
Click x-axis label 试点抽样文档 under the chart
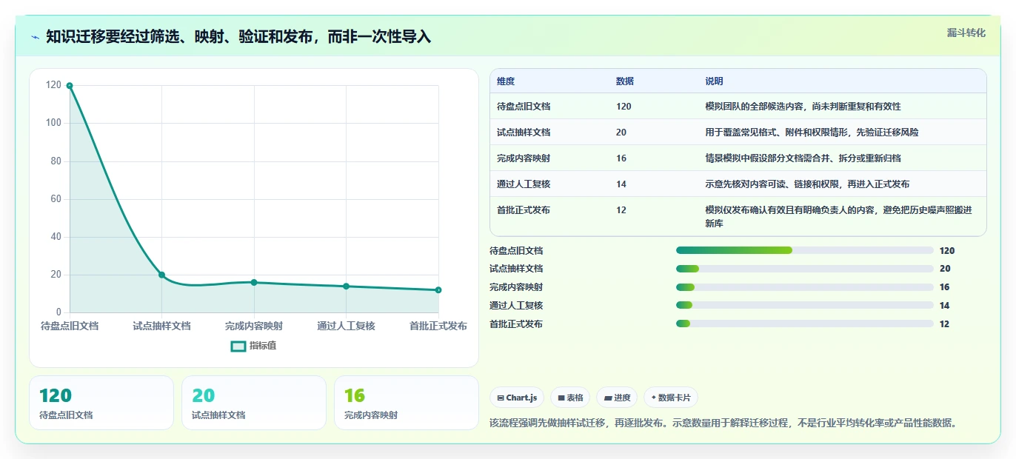pos(161,326)
